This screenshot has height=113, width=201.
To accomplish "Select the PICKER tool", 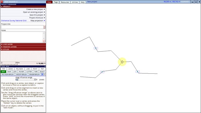I will pyautogui.click(x=21, y=72).
